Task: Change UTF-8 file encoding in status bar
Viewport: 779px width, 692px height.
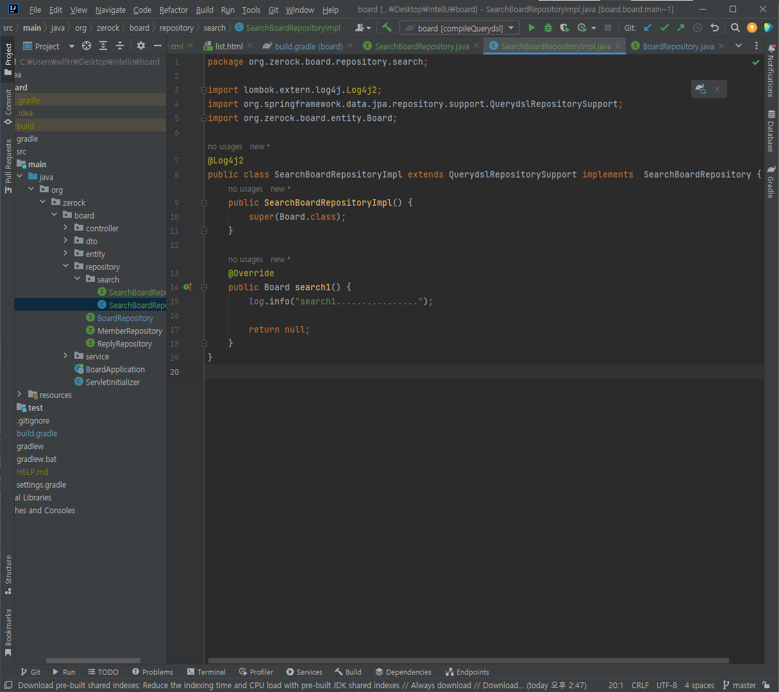Action: pyautogui.click(x=667, y=685)
